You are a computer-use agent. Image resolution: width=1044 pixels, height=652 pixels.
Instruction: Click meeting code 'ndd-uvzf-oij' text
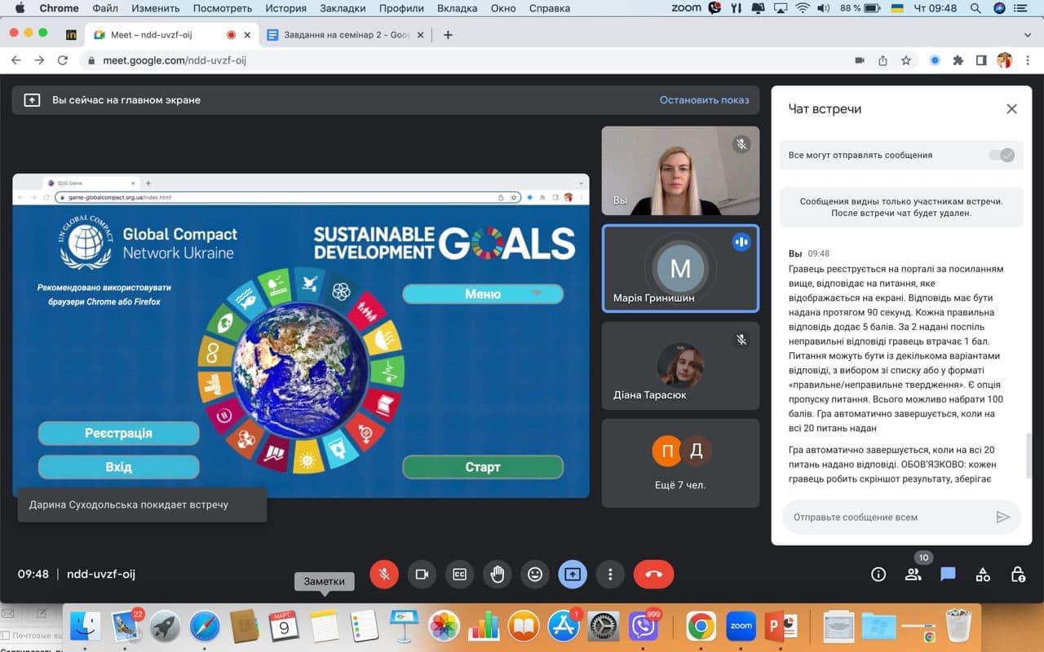[101, 575]
